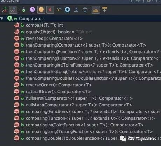Select thenComparing(Function<? super T, ? extends U>): Comparator row
The height and width of the screenshot is (146, 161).
point(93,58)
